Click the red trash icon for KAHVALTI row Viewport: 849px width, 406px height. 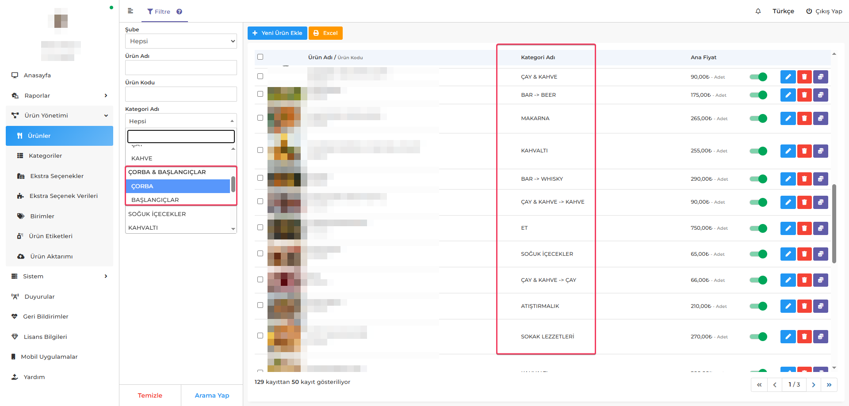(804, 151)
